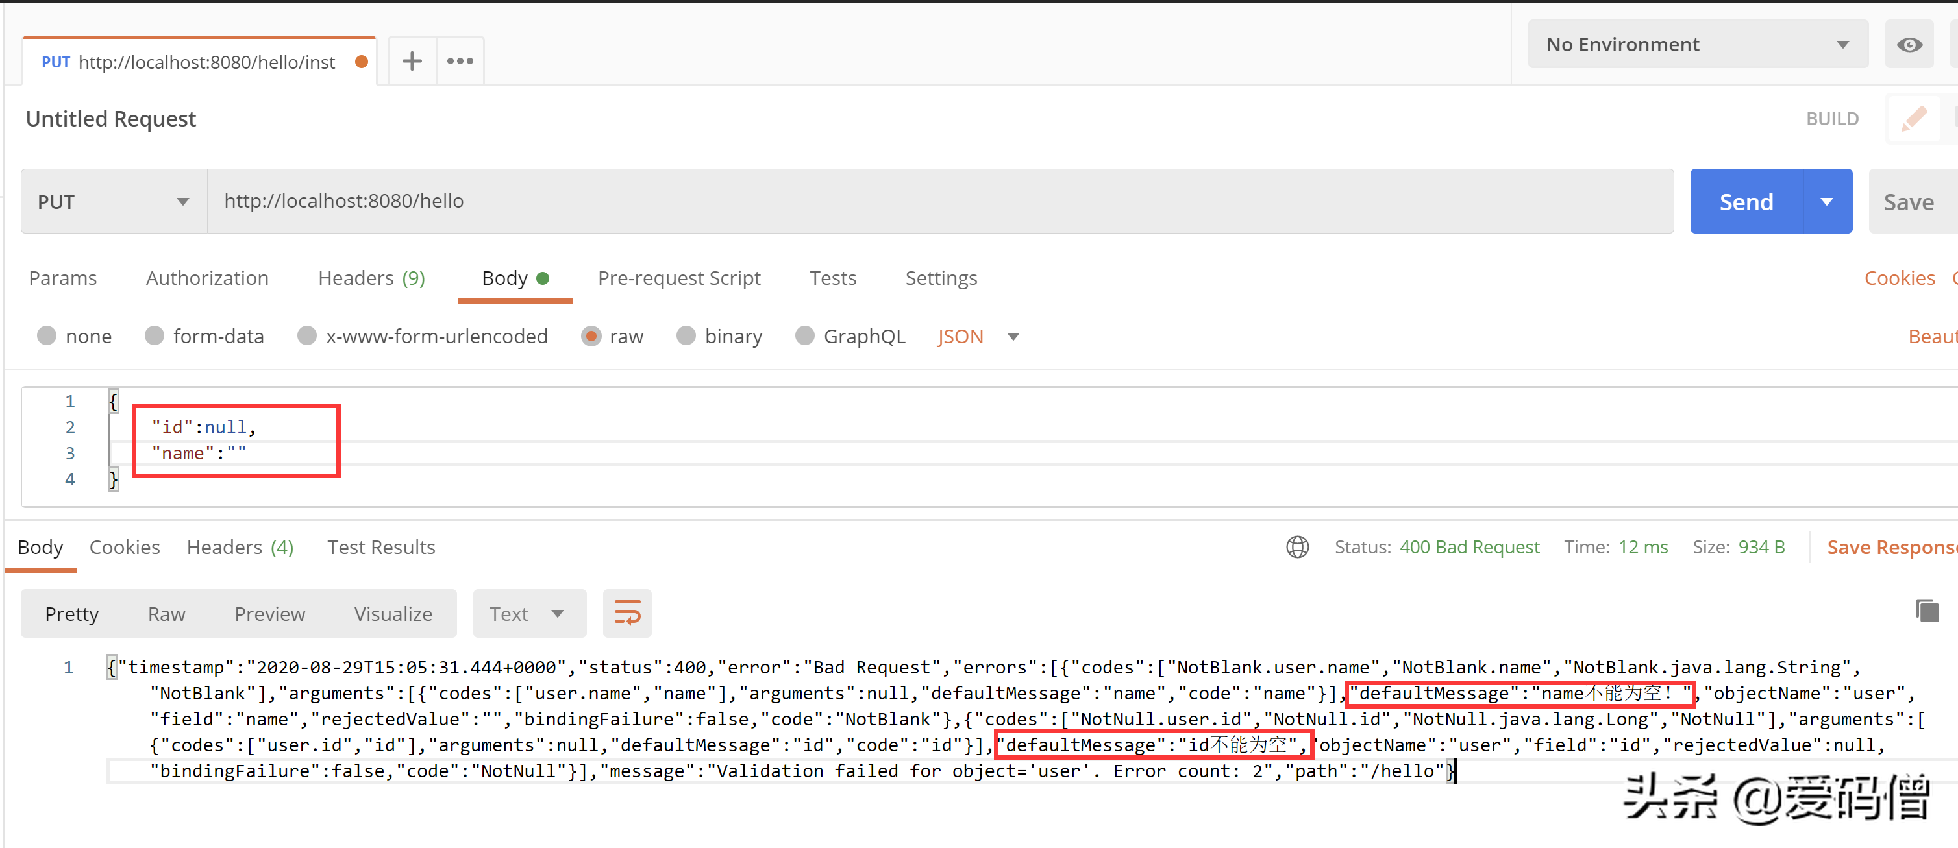This screenshot has height=848, width=1958.
Task: Open request Cookies
Action: (x=1900, y=278)
